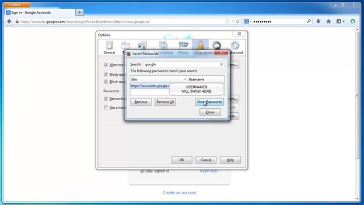Enable Use a master password checkbox
Viewport: 364px width, 205px height.
point(106,108)
